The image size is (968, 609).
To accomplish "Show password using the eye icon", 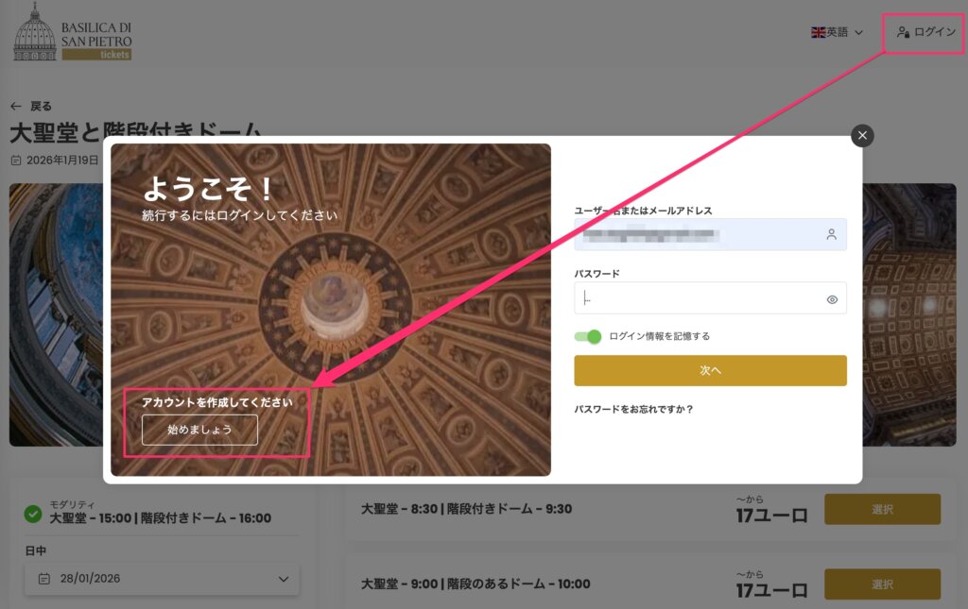I will click(832, 299).
